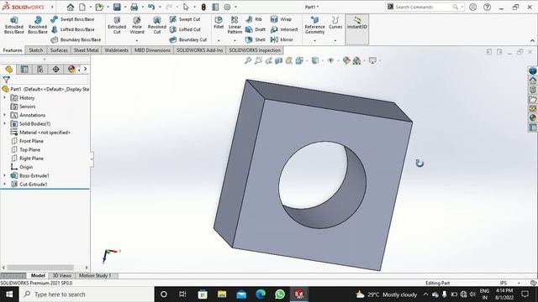Expand the Annotations tree item
The image size is (538, 302).
[x=5, y=115]
